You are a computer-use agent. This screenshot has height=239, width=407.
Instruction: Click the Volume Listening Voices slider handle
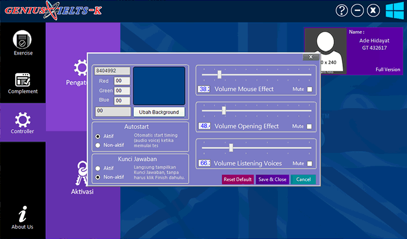(231, 147)
